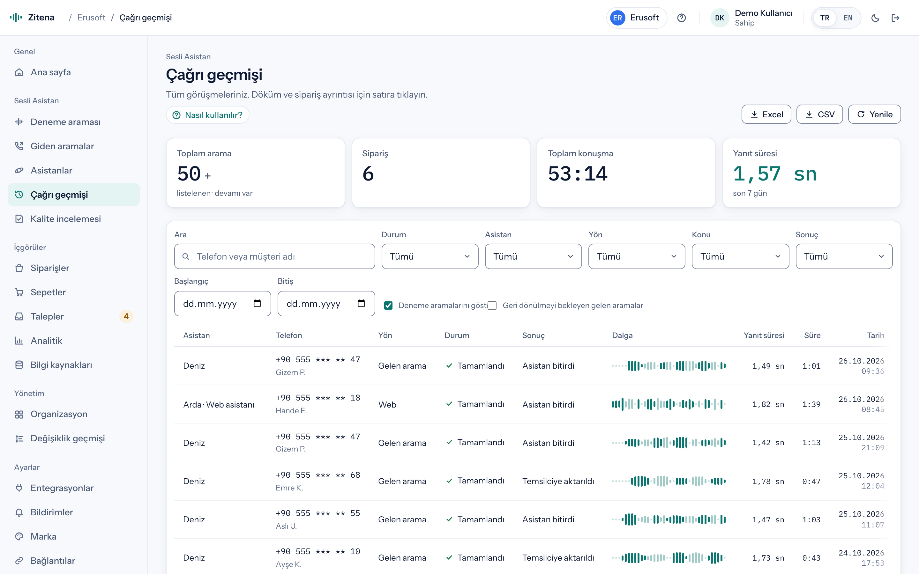
Task: Open the Erusoft organization switcher
Action: [637, 18]
